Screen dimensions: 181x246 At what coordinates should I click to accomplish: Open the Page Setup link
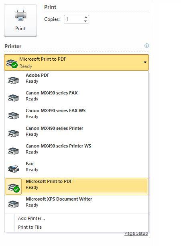tap(136, 234)
